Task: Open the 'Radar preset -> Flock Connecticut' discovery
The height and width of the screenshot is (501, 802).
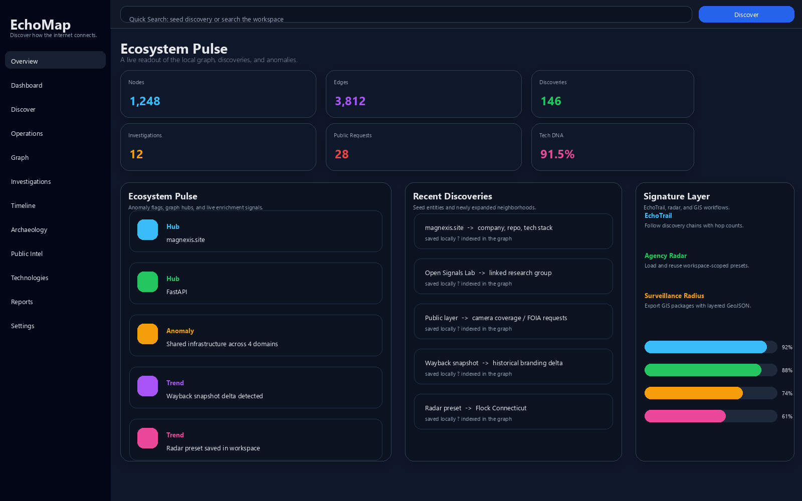Action: point(513,411)
